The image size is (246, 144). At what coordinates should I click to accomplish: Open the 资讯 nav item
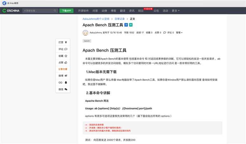(x=132, y=11)
